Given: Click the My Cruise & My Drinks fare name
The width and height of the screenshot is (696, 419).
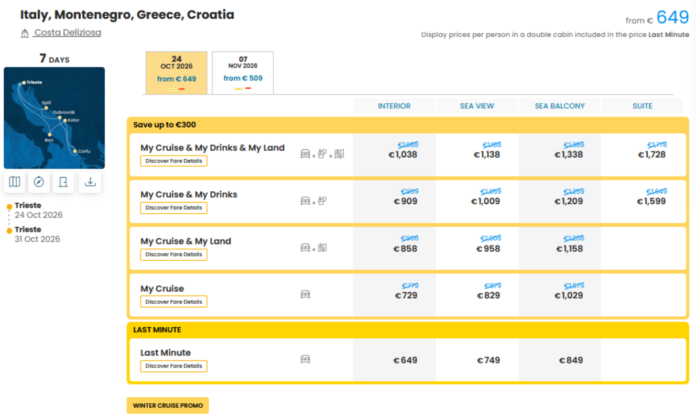Looking at the screenshot, I should [189, 194].
